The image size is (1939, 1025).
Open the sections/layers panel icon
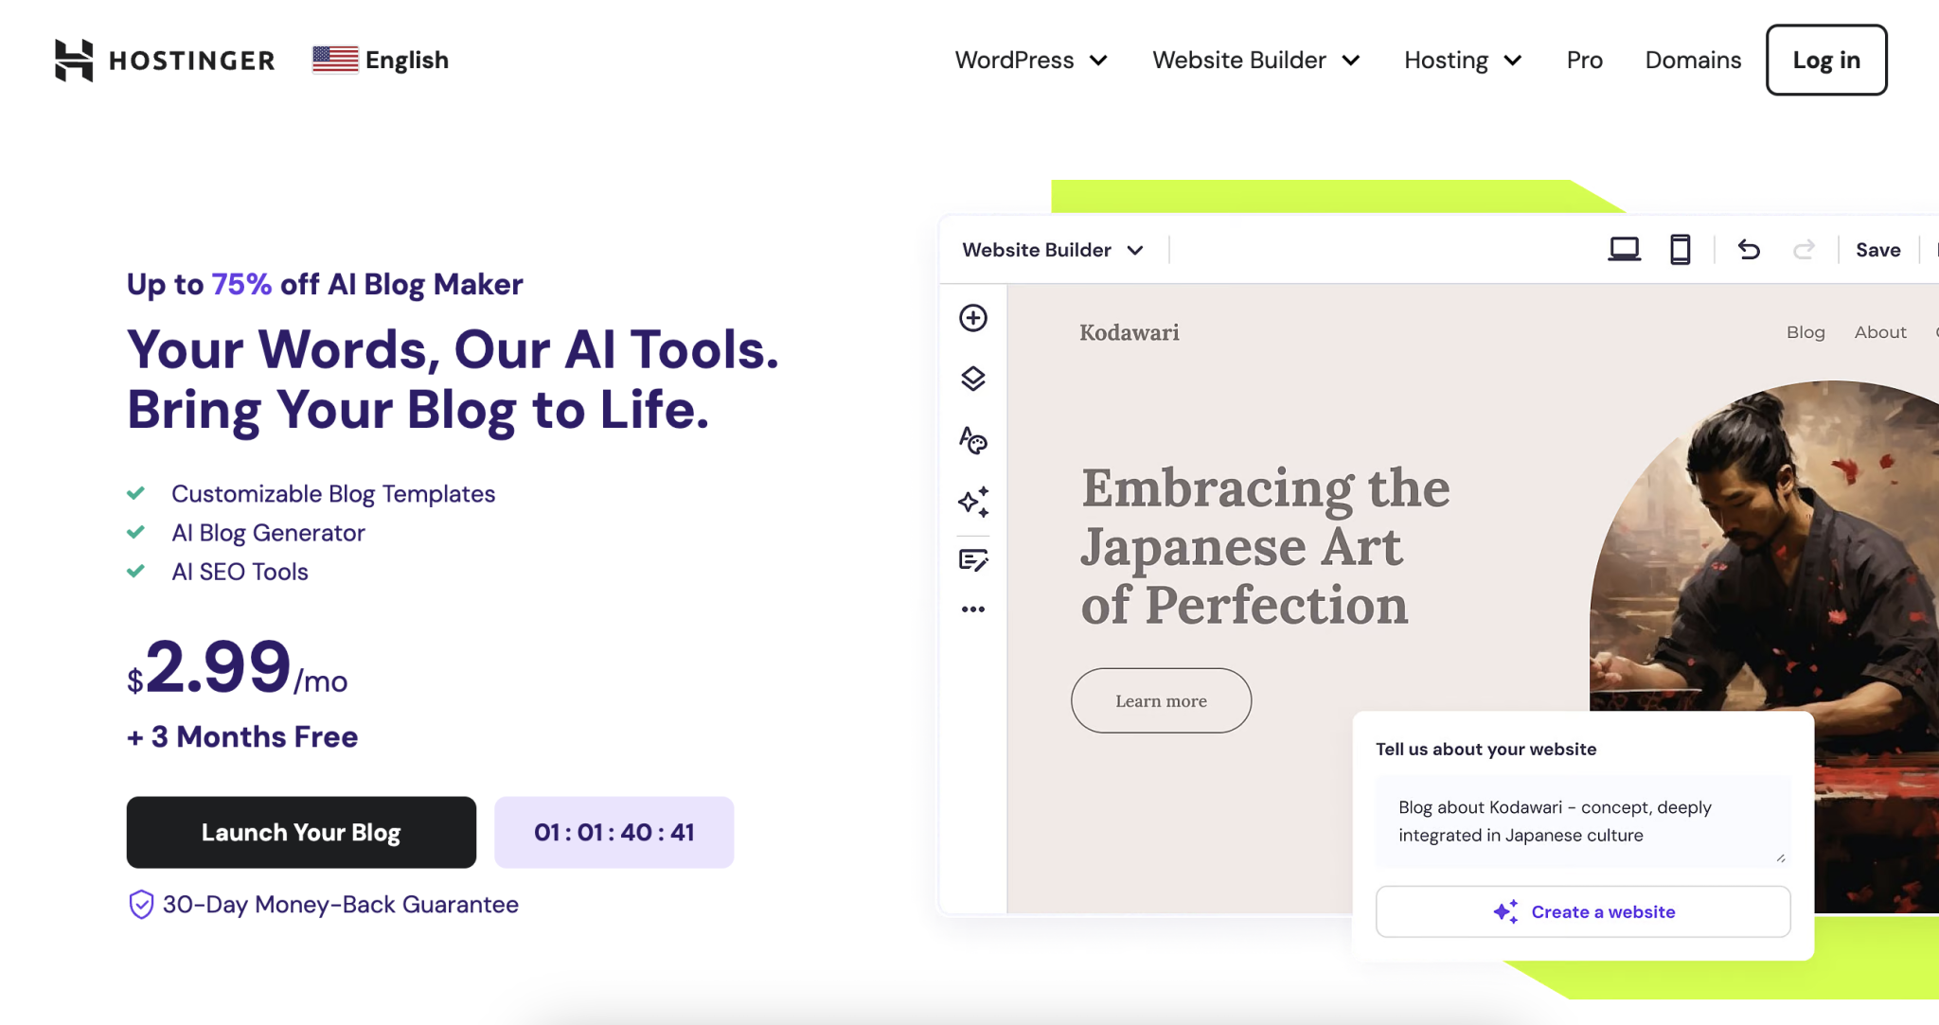tap(972, 379)
